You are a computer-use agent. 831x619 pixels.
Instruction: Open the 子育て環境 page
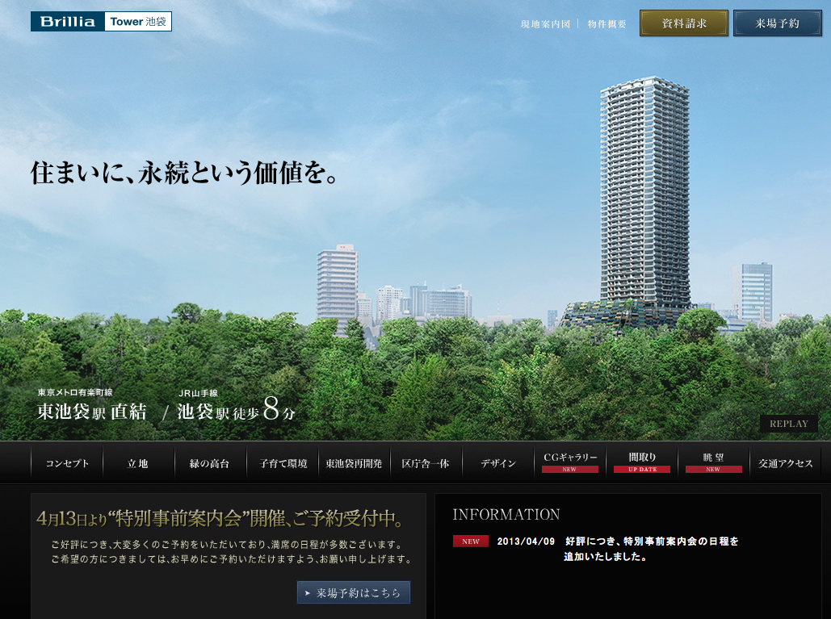click(x=283, y=463)
